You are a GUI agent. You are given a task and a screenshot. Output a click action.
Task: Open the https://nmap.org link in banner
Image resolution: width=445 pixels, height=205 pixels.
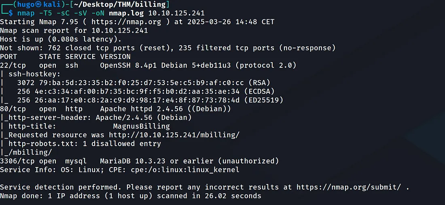pos(126,22)
